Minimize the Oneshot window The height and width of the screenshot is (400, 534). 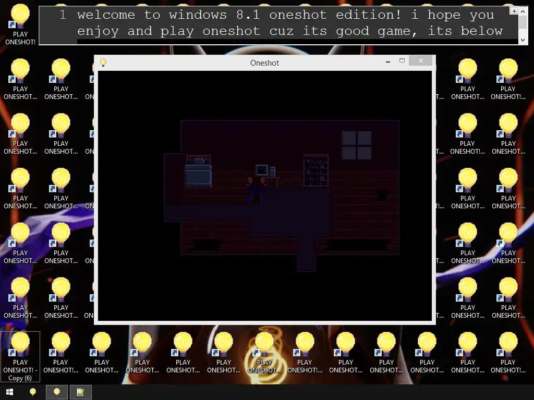pos(388,61)
